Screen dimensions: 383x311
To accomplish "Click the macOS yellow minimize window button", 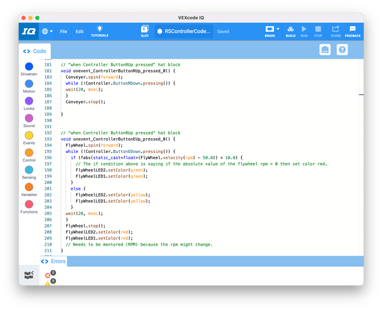I will [x=31, y=18].
